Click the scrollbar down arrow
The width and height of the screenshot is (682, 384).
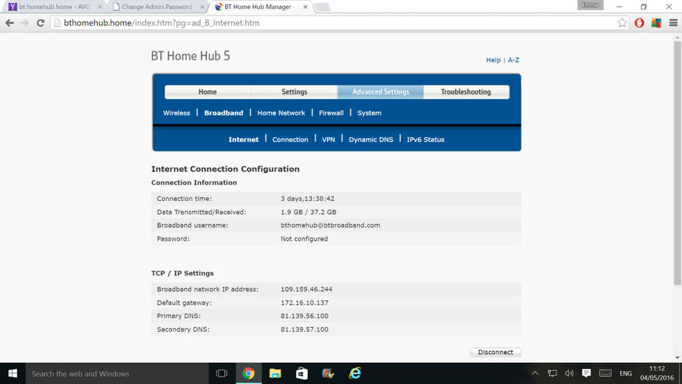click(x=678, y=358)
